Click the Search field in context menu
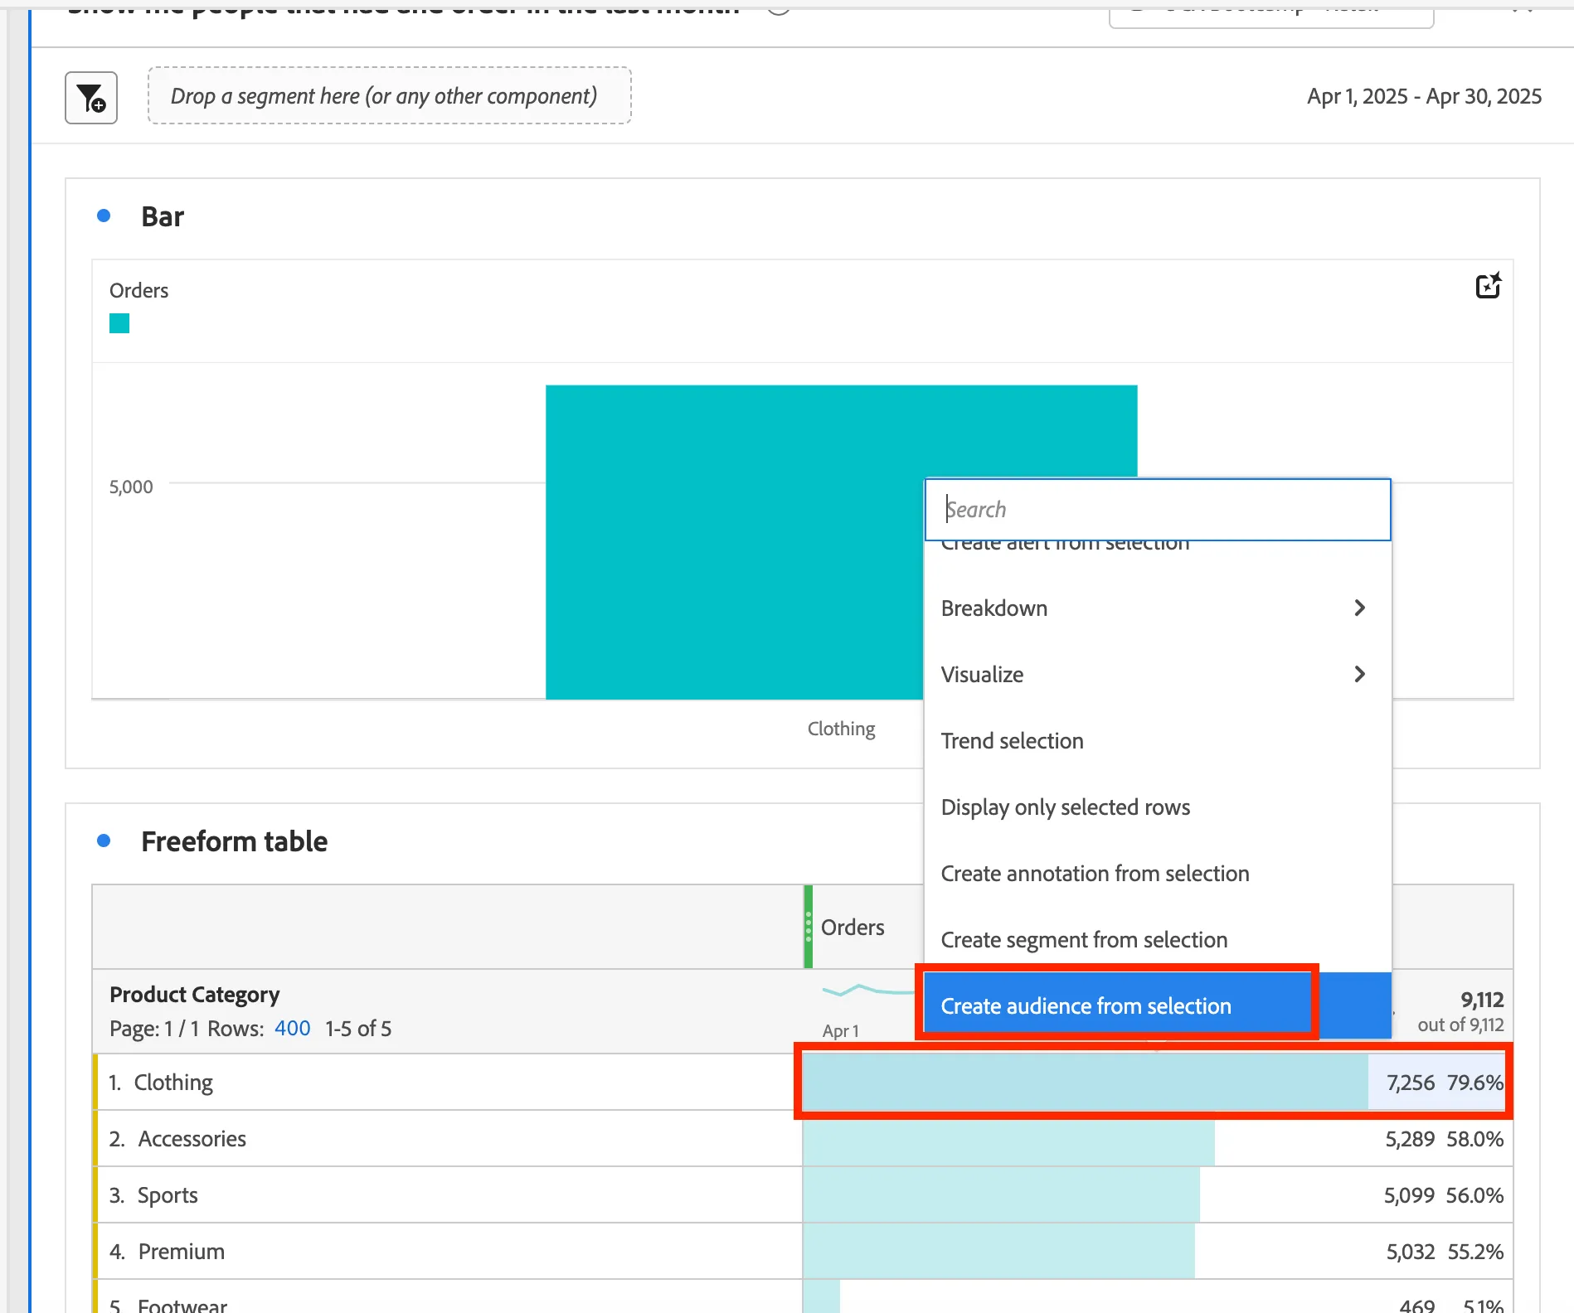This screenshot has height=1313, width=1574. click(x=1158, y=509)
